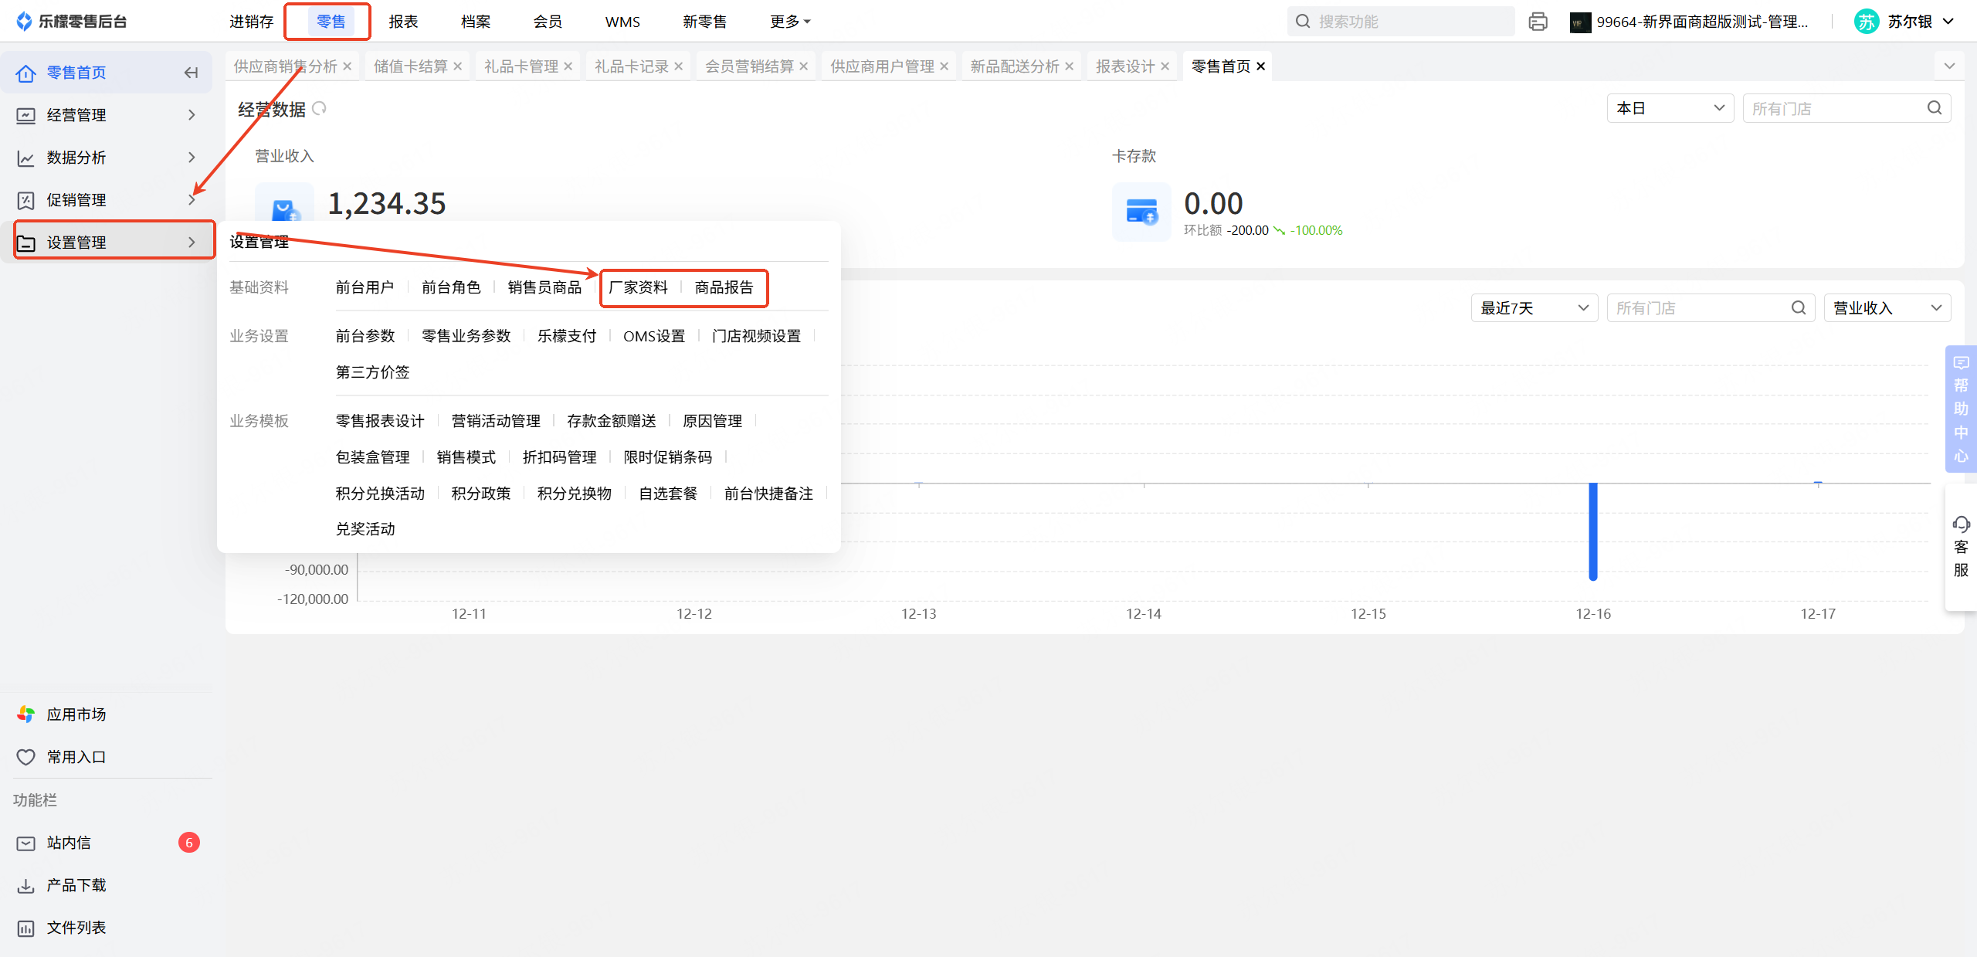Click the printer icon in top bar
The height and width of the screenshot is (957, 1977).
tap(1538, 22)
